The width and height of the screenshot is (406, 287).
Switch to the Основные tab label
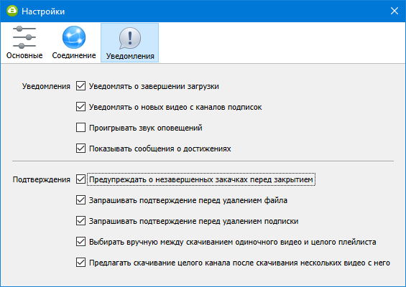pos(24,55)
